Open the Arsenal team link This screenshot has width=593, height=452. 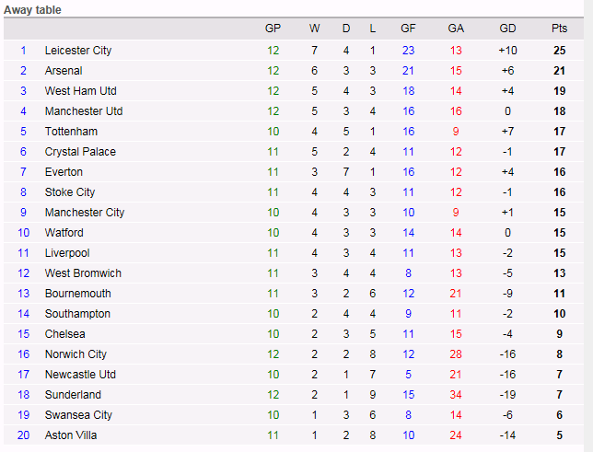point(64,71)
